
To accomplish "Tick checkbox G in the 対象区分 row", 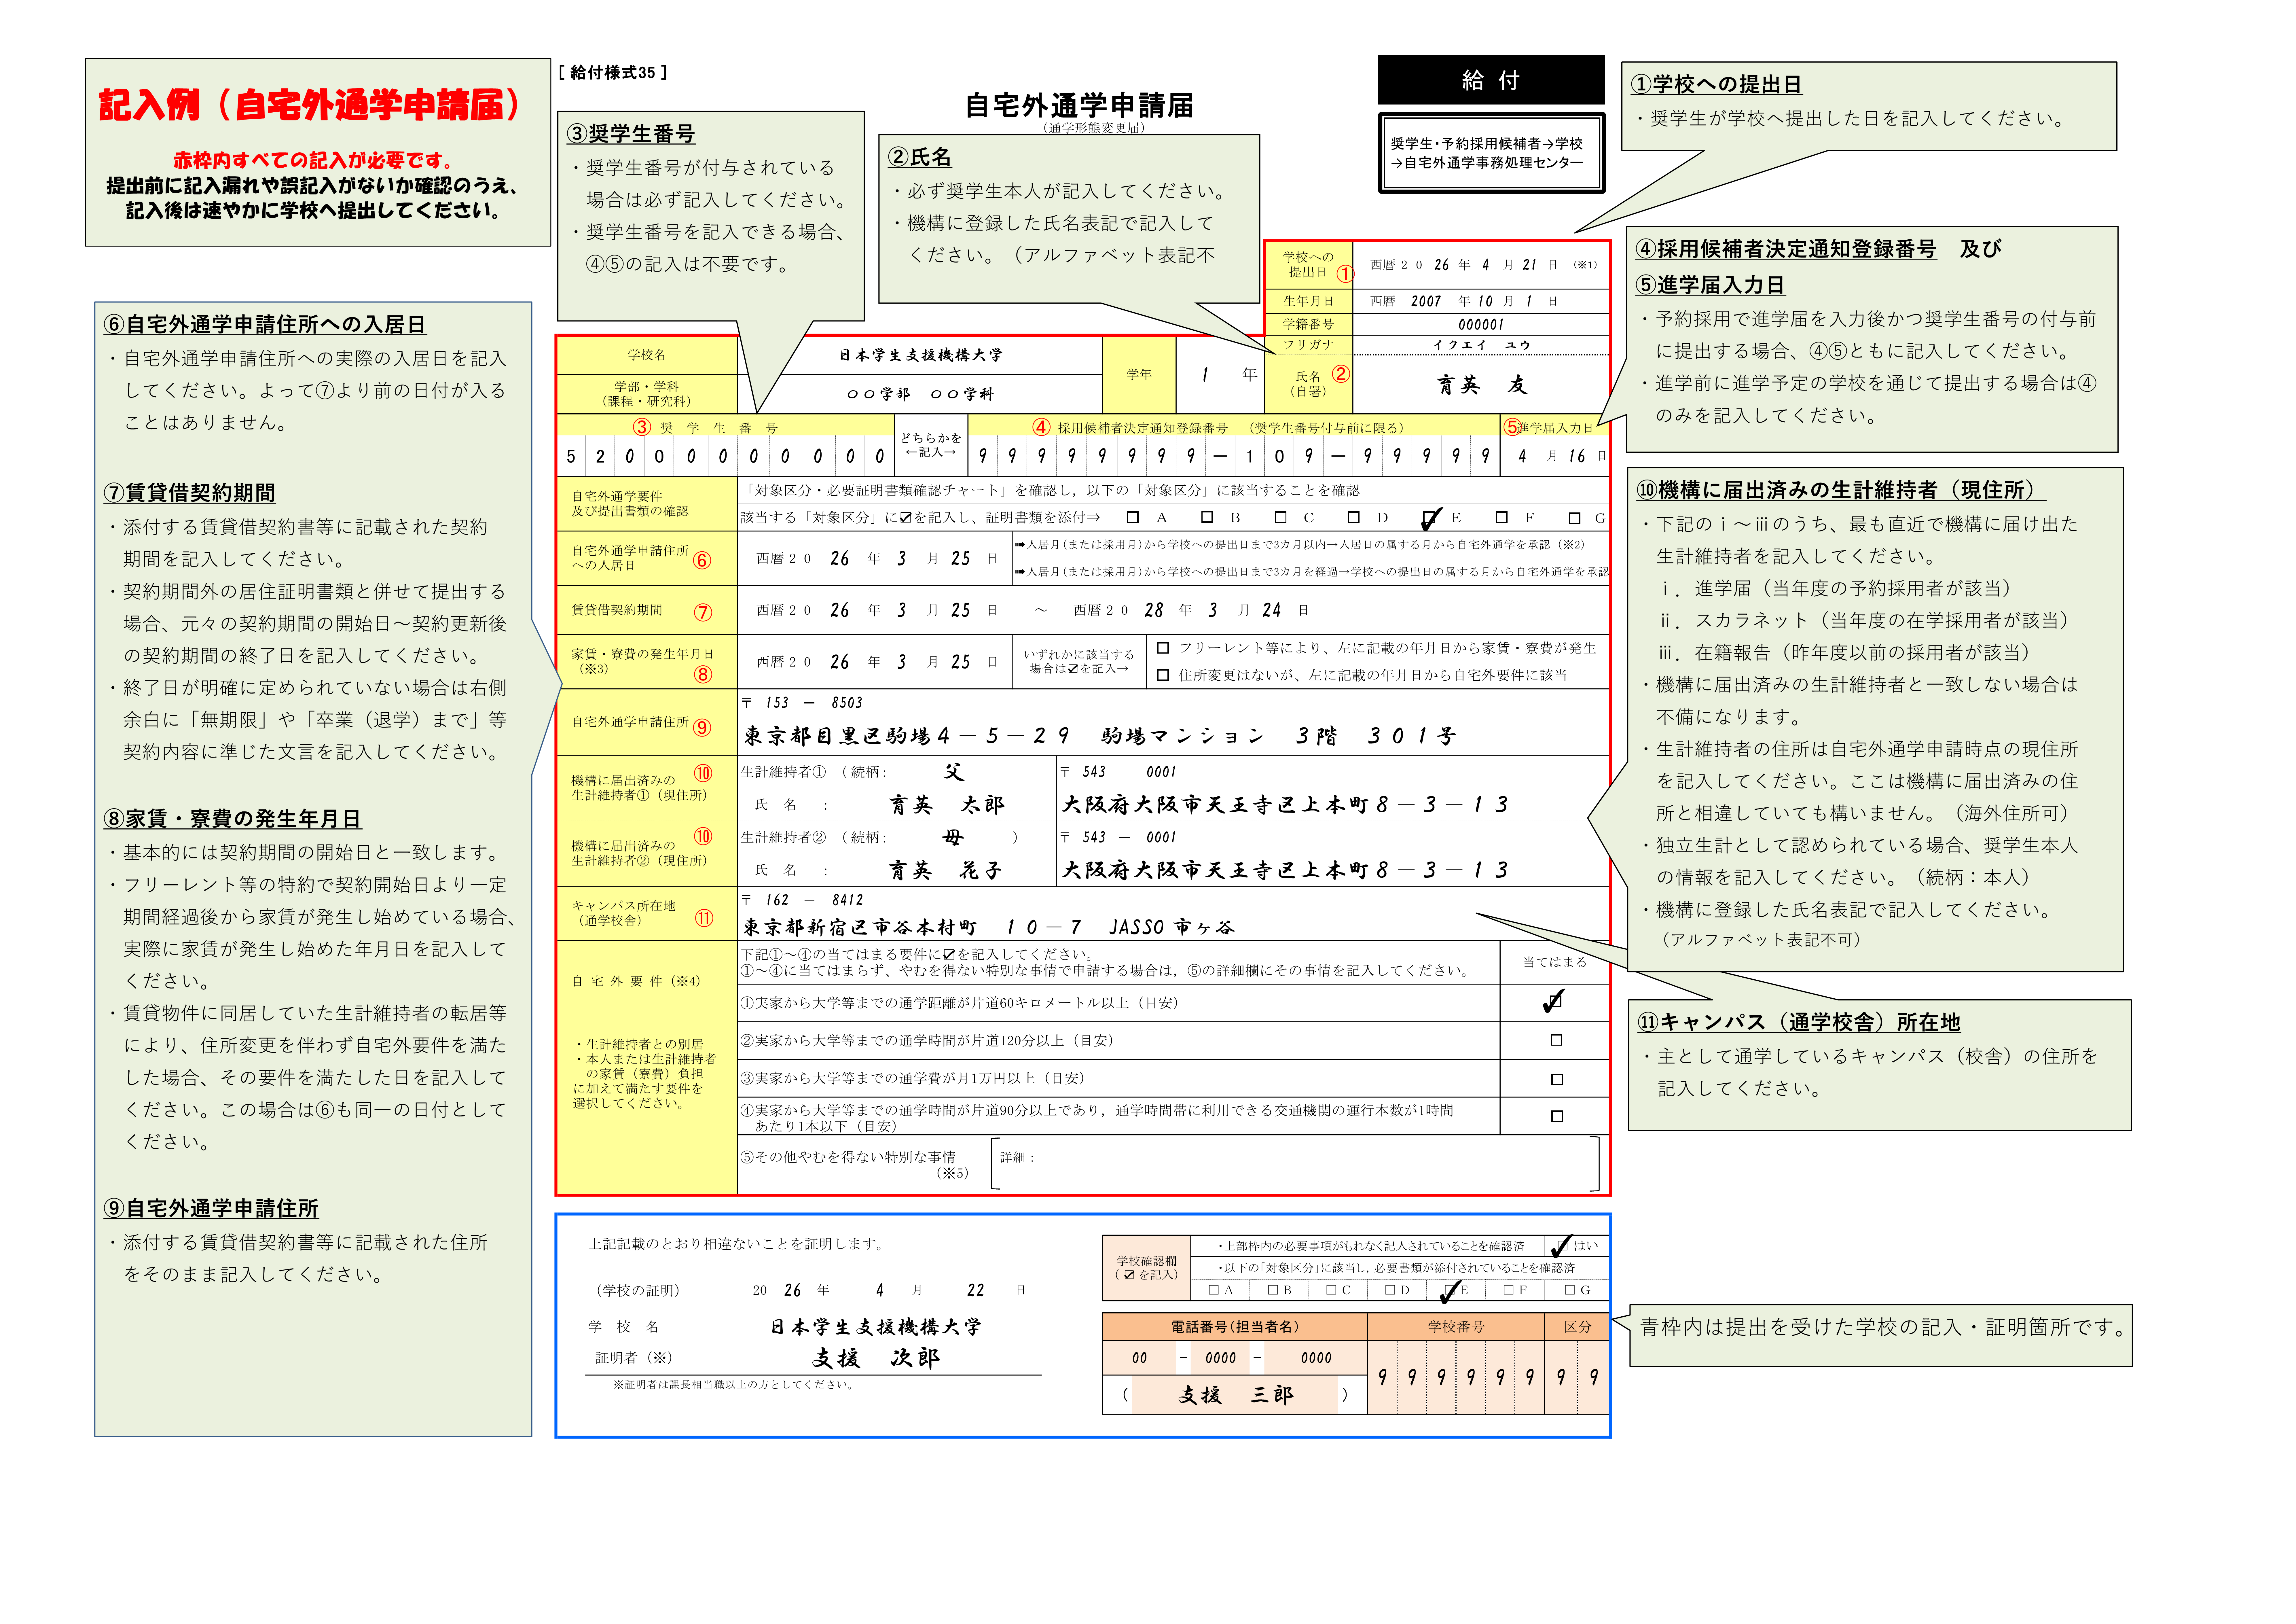I will point(1575,518).
